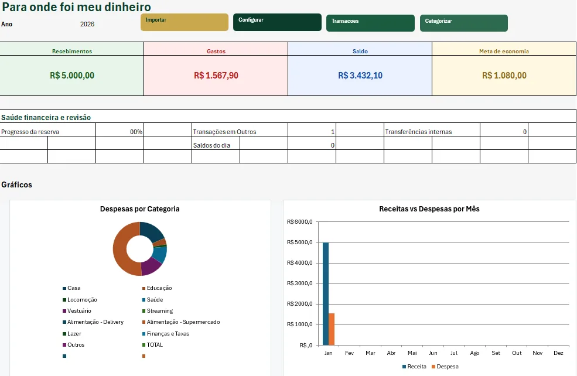Image resolution: width=577 pixels, height=376 pixels.
Task: Click the Receitas vs Despesas por Mês title
Action: 429,209
